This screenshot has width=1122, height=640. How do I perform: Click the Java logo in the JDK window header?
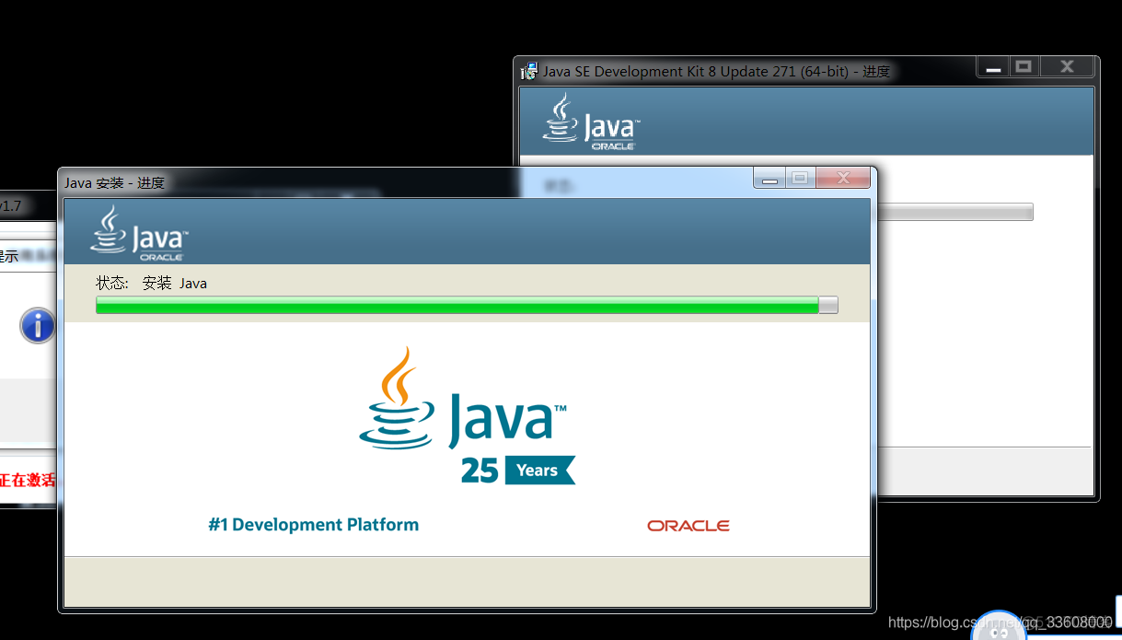pos(591,122)
